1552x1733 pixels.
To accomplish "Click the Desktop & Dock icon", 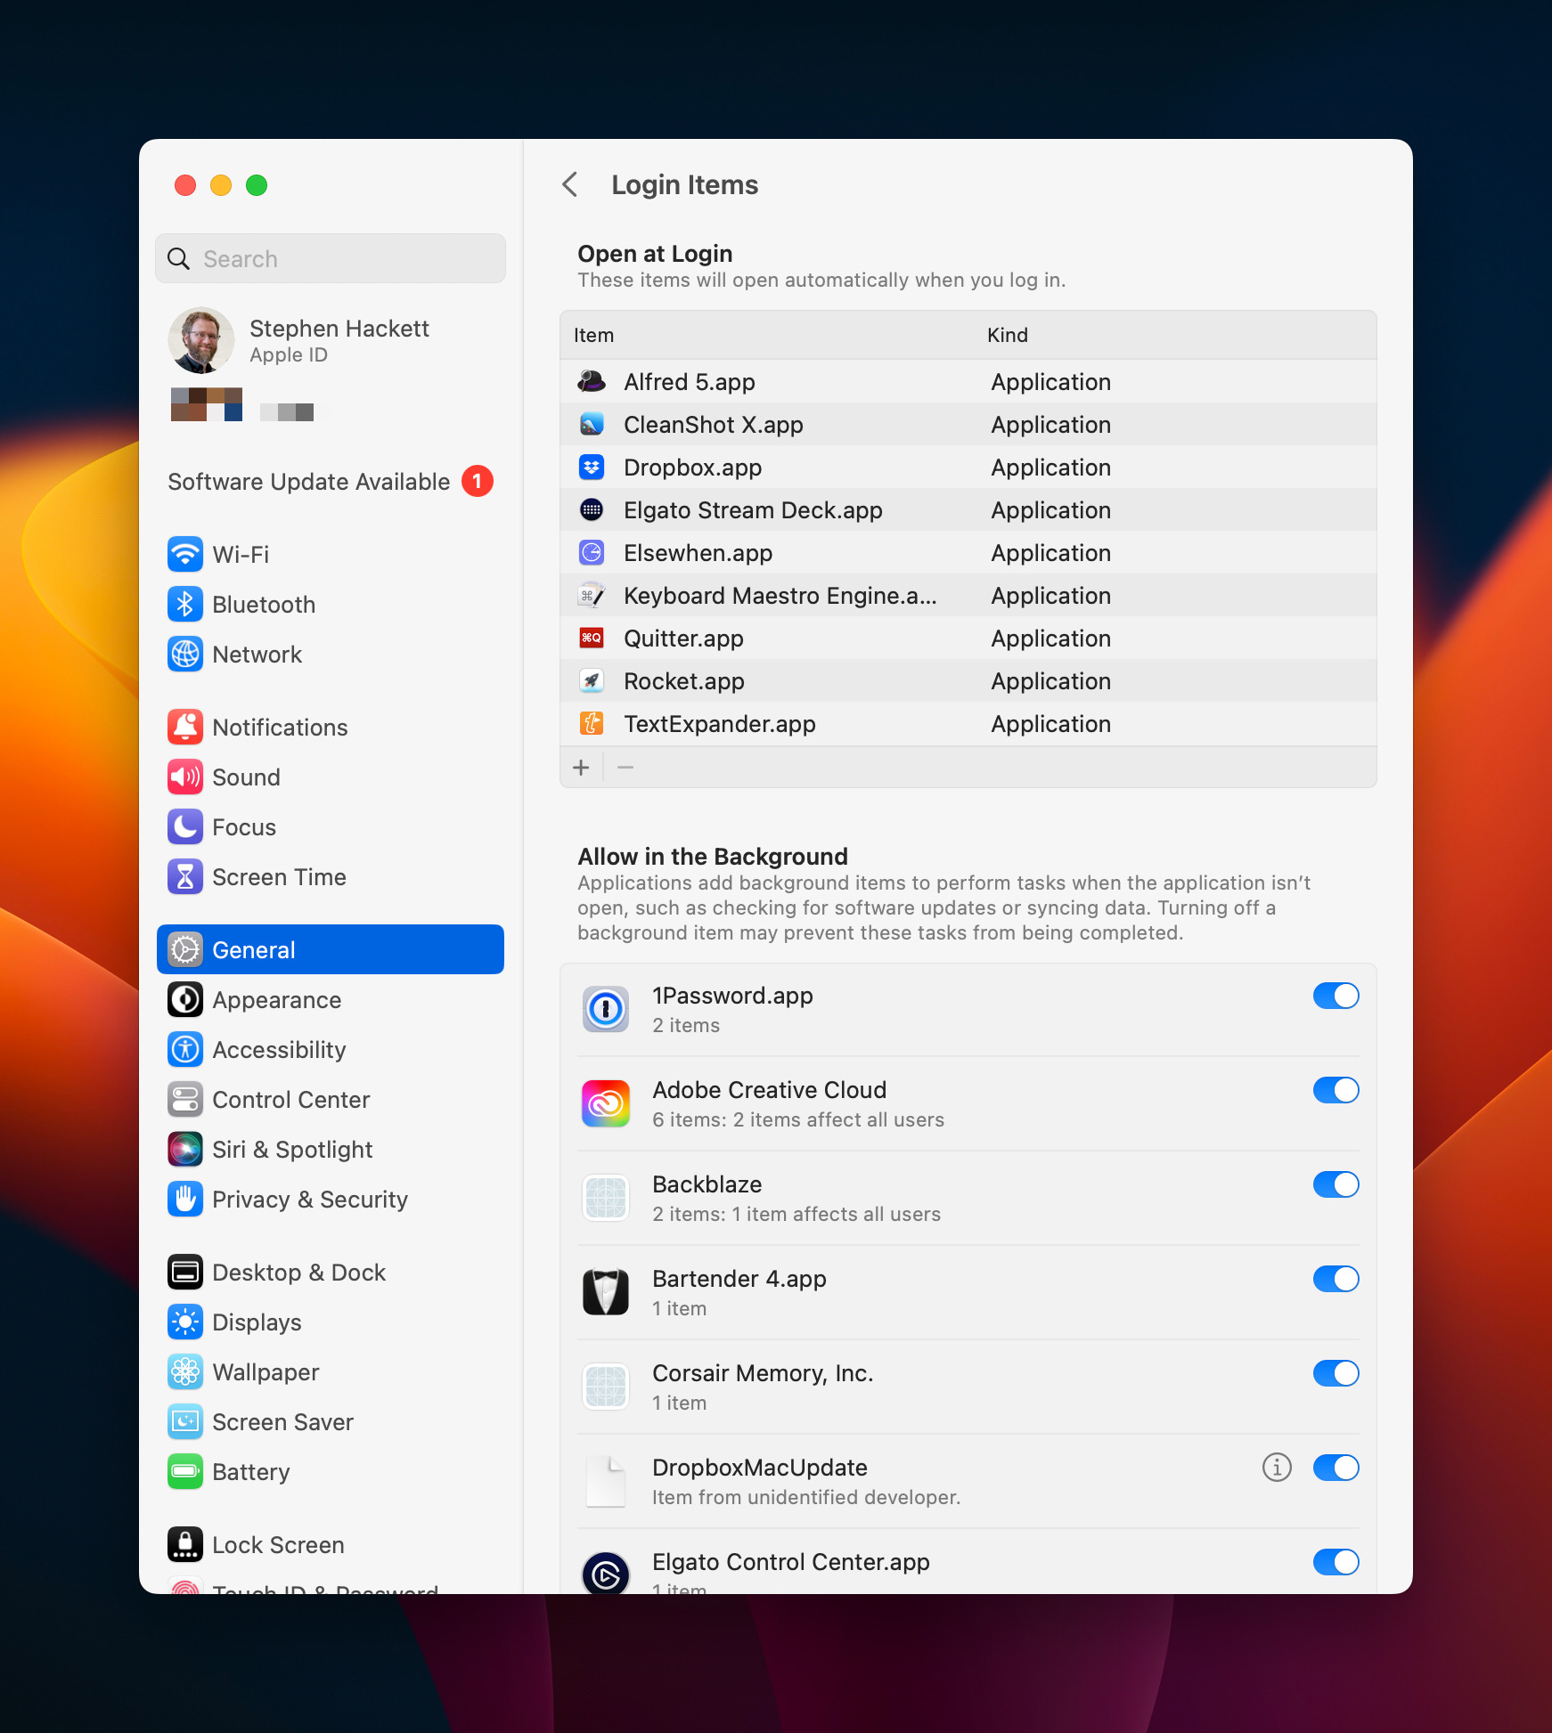I will [185, 1272].
